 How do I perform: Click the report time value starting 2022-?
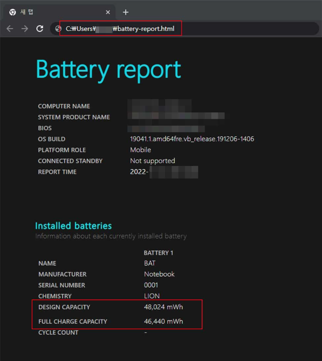(x=164, y=172)
